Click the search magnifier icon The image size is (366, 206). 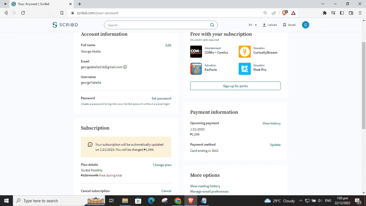(x=212, y=25)
